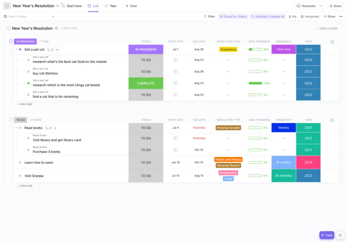The height and width of the screenshot is (242, 347).
Task: Click the subtask count icon on Read books
Action: click(48, 128)
